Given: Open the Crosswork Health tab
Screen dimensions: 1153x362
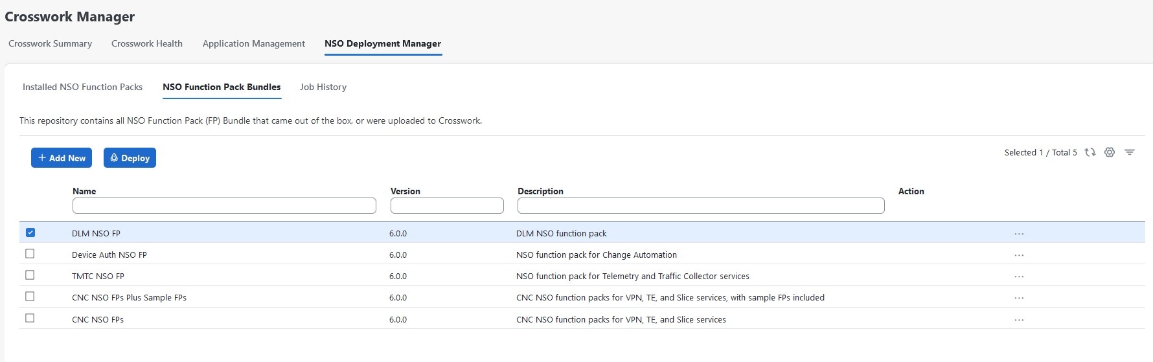Looking at the screenshot, I should point(147,43).
